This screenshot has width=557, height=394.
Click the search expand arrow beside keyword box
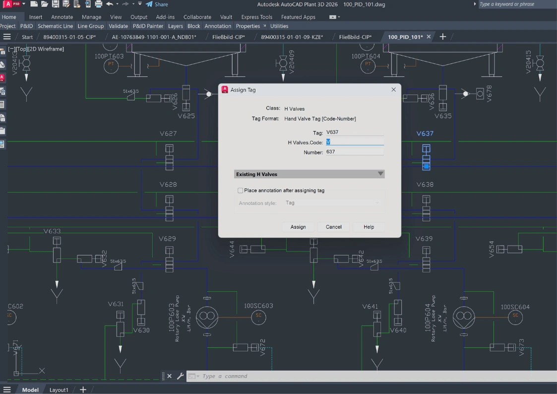(x=475, y=4)
